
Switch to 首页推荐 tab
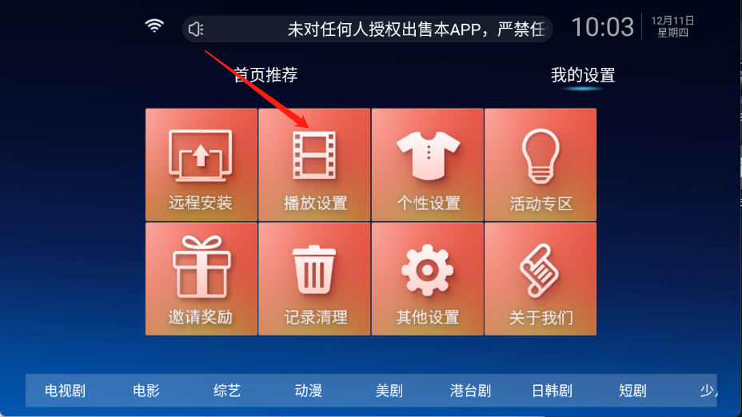point(266,75)
